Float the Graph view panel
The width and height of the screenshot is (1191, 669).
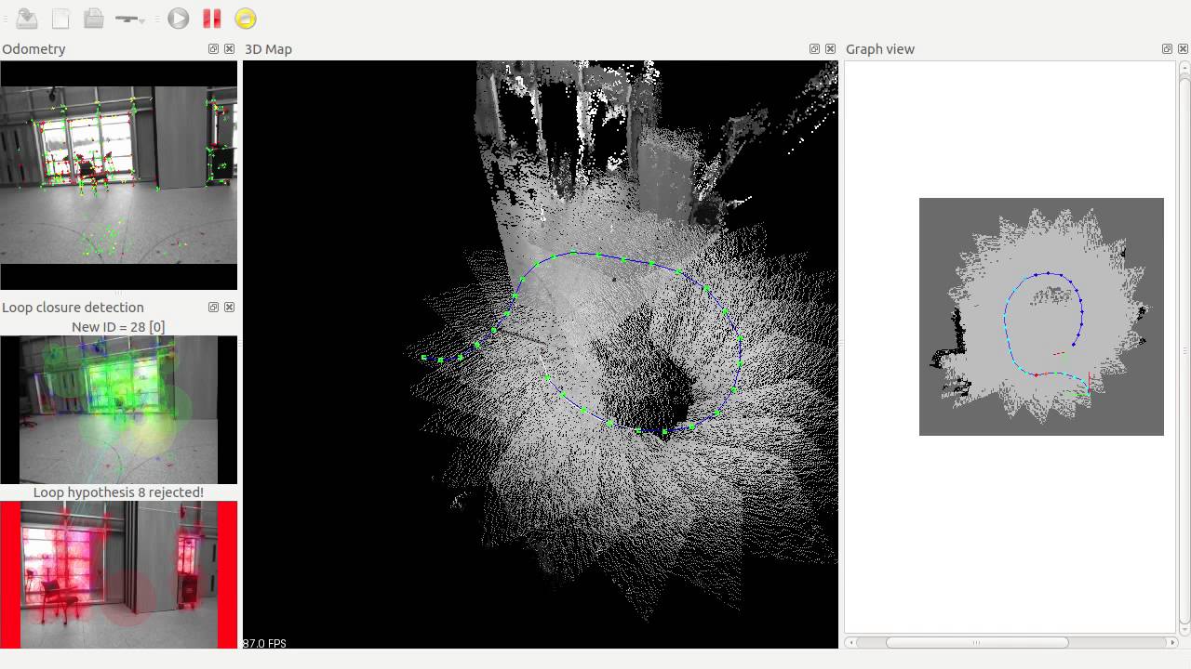tap(1167, 49)
